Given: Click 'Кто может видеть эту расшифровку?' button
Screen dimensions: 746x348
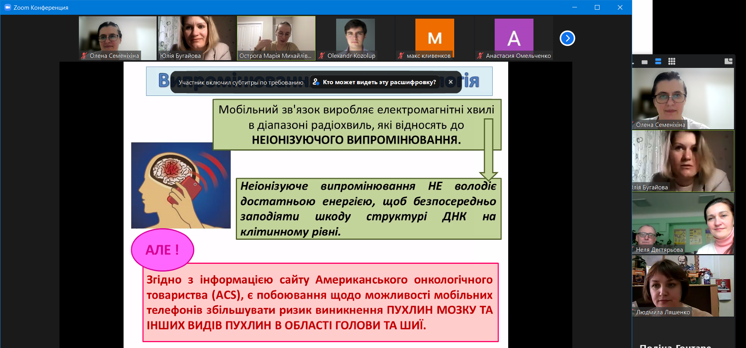Looking at the screenshot, I should (375, 82).
